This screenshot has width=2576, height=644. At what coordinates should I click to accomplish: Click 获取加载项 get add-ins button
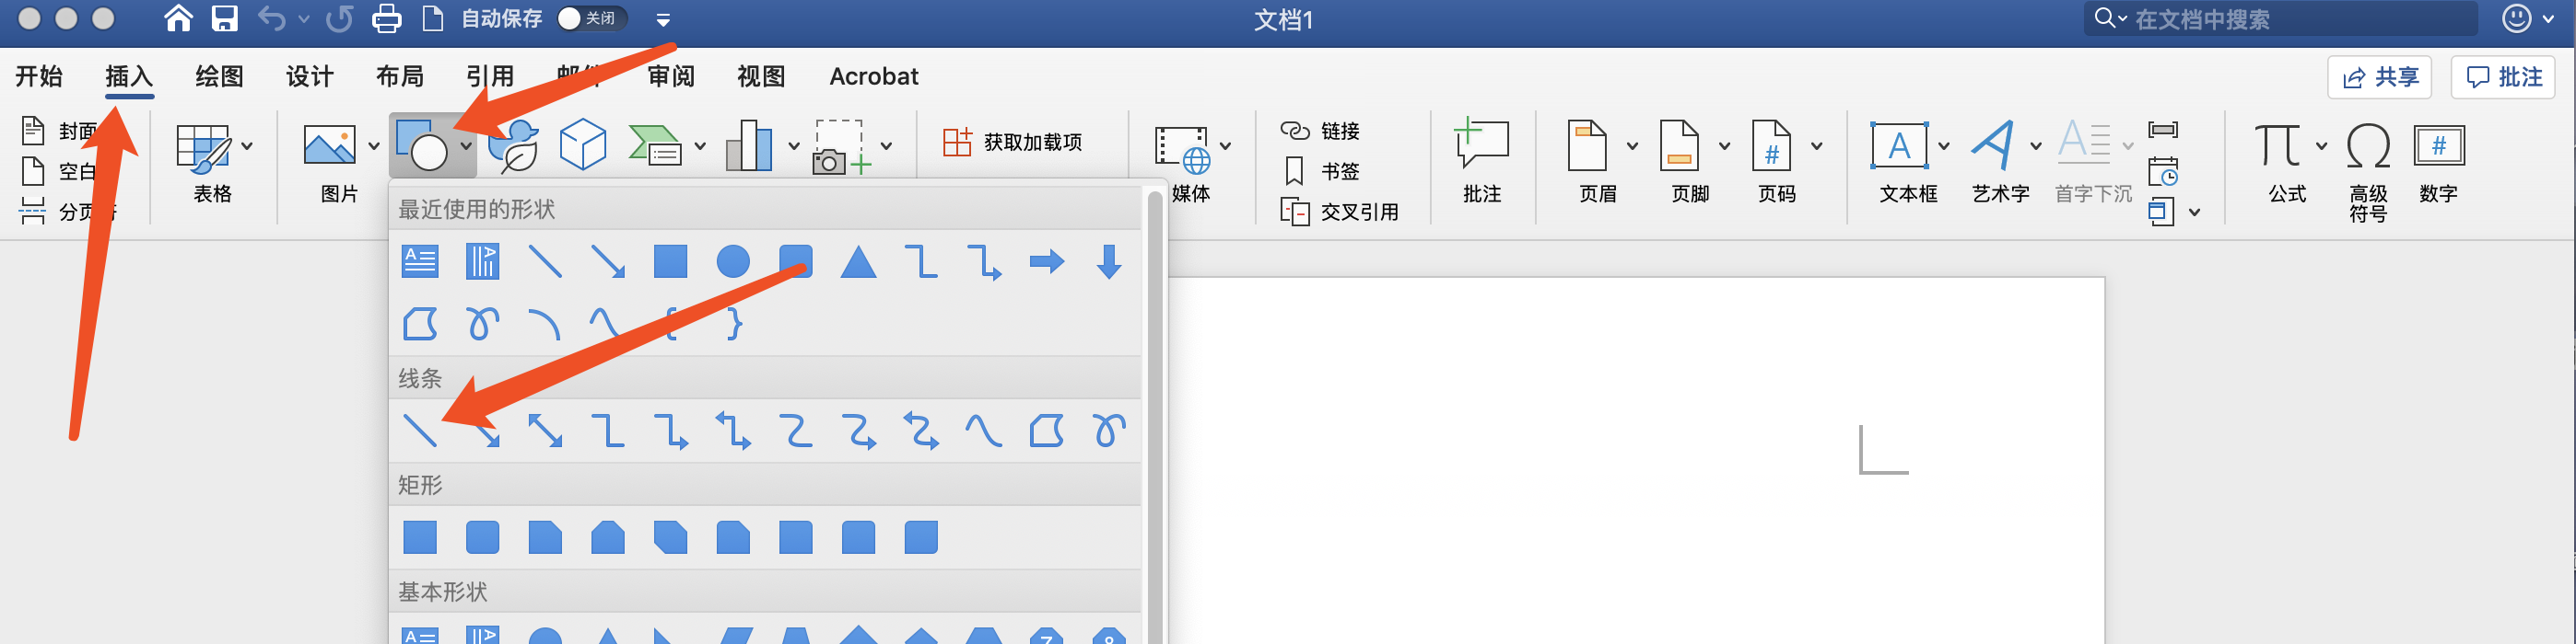coord(1012,142)
